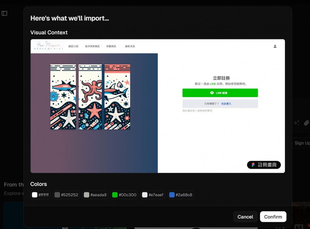The image size is (310, 229).
Task: Click the Sea Museum logo
Action: [x=49, y=46]
